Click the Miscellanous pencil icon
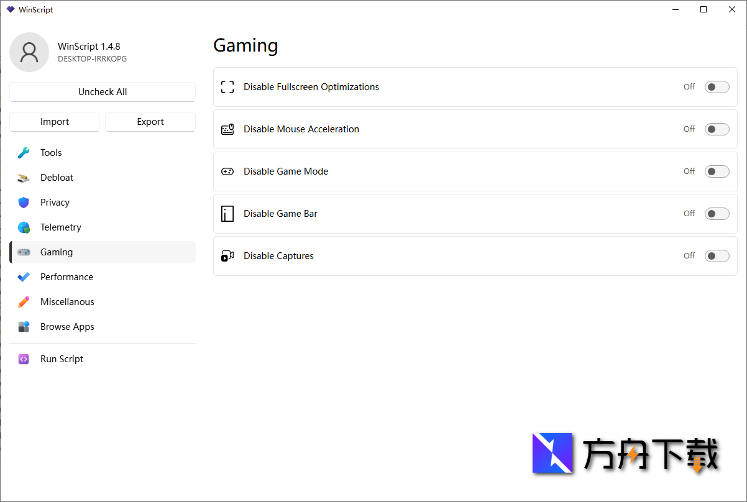Screen dimensions: 747x502 pyautogui.click(x=24, y=302)
